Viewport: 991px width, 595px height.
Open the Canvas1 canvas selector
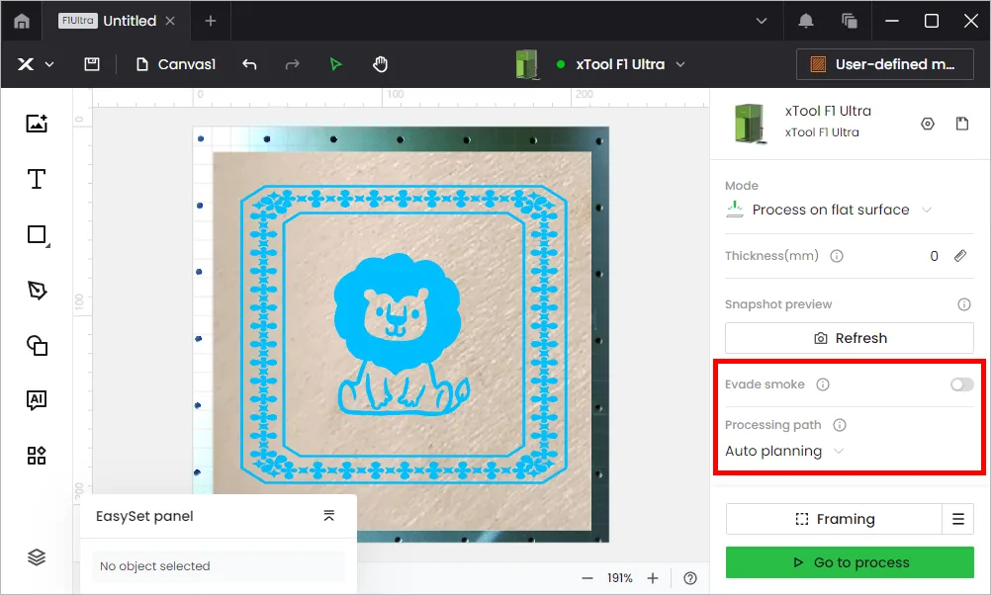pos(176,64)
